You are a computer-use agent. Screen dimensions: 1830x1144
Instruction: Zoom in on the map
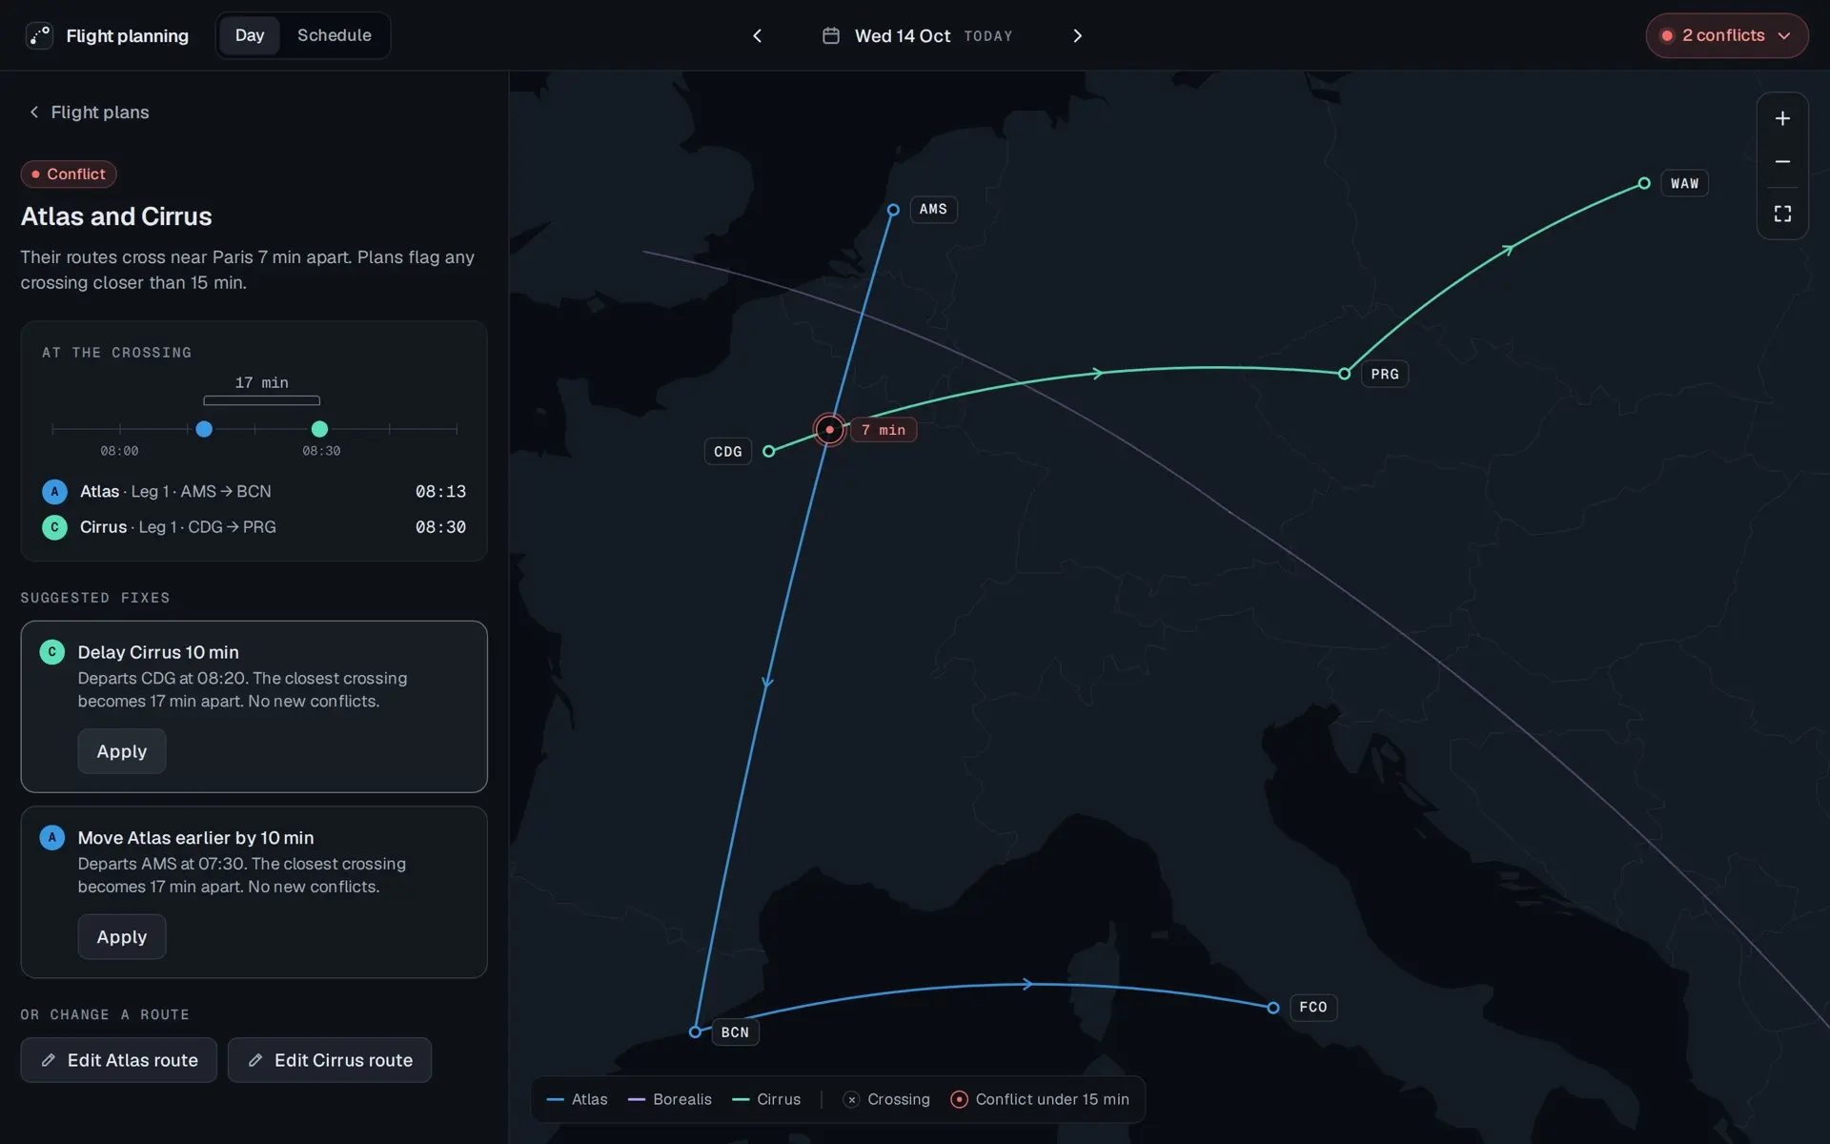click(1782, 118)
